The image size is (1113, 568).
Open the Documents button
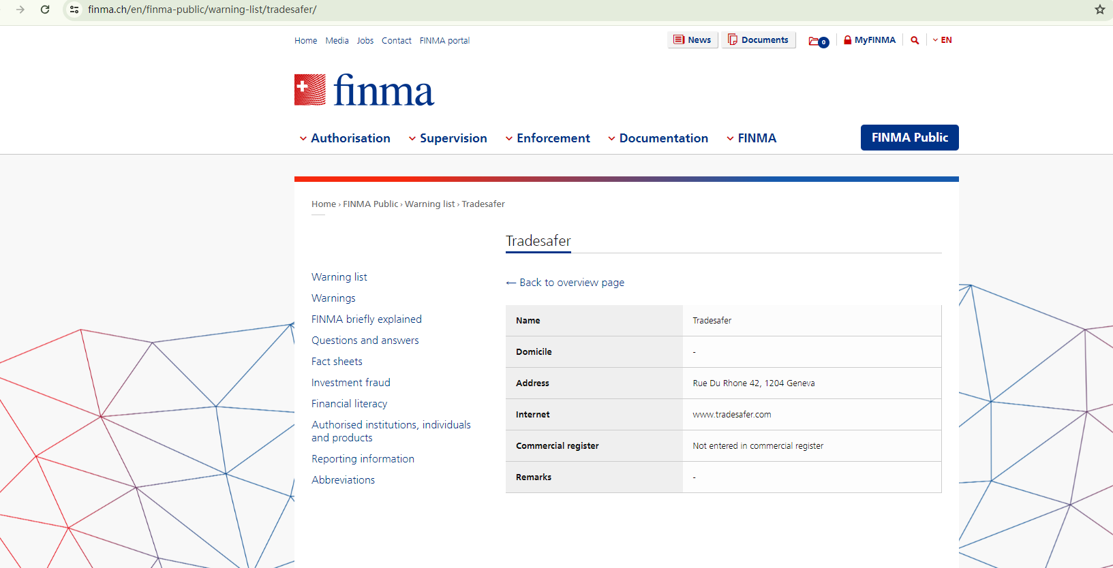(758, 40)
